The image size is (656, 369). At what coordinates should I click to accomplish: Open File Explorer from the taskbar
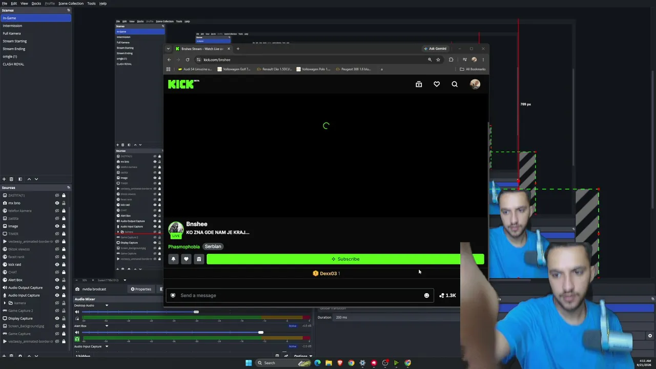[329, 363]
